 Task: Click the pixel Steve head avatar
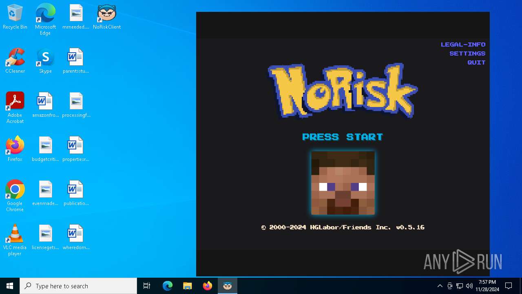coord(343,183)
